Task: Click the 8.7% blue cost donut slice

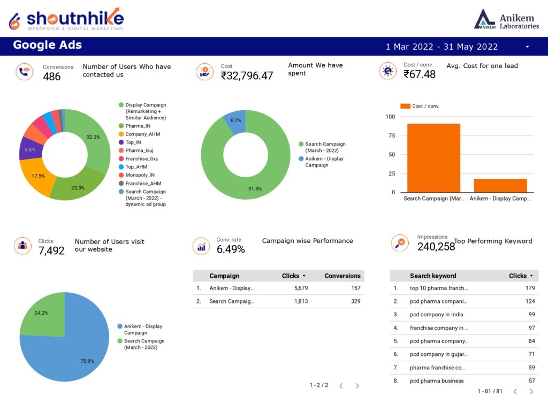Action: coord(235,121)
